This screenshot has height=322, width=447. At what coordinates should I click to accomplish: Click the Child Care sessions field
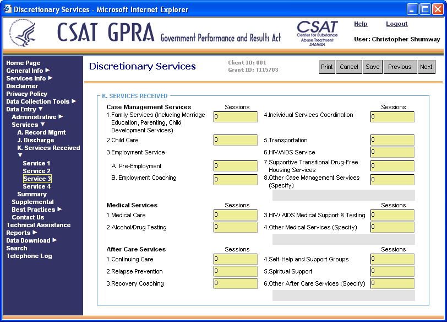pos(236,140)
